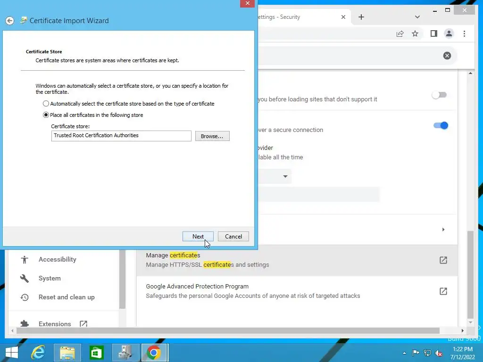Switch to the certificate manager taskbar app
Screen dimensions: 483x362
(x=125, y=353)
